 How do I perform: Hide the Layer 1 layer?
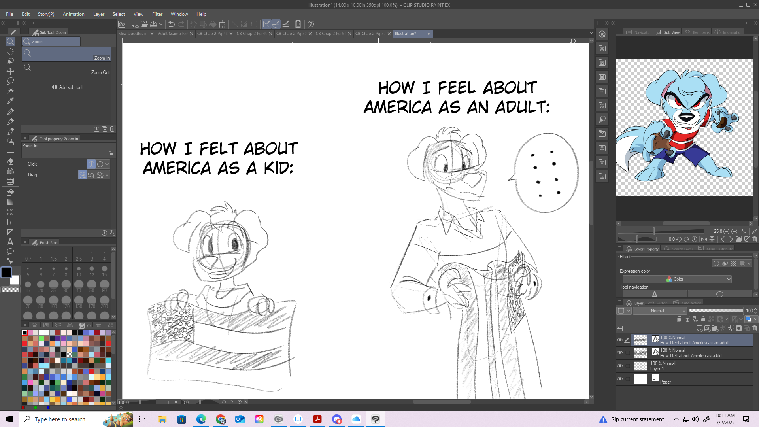click(620, 366)
